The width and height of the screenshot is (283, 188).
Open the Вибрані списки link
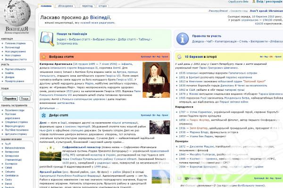click(104, 39)
